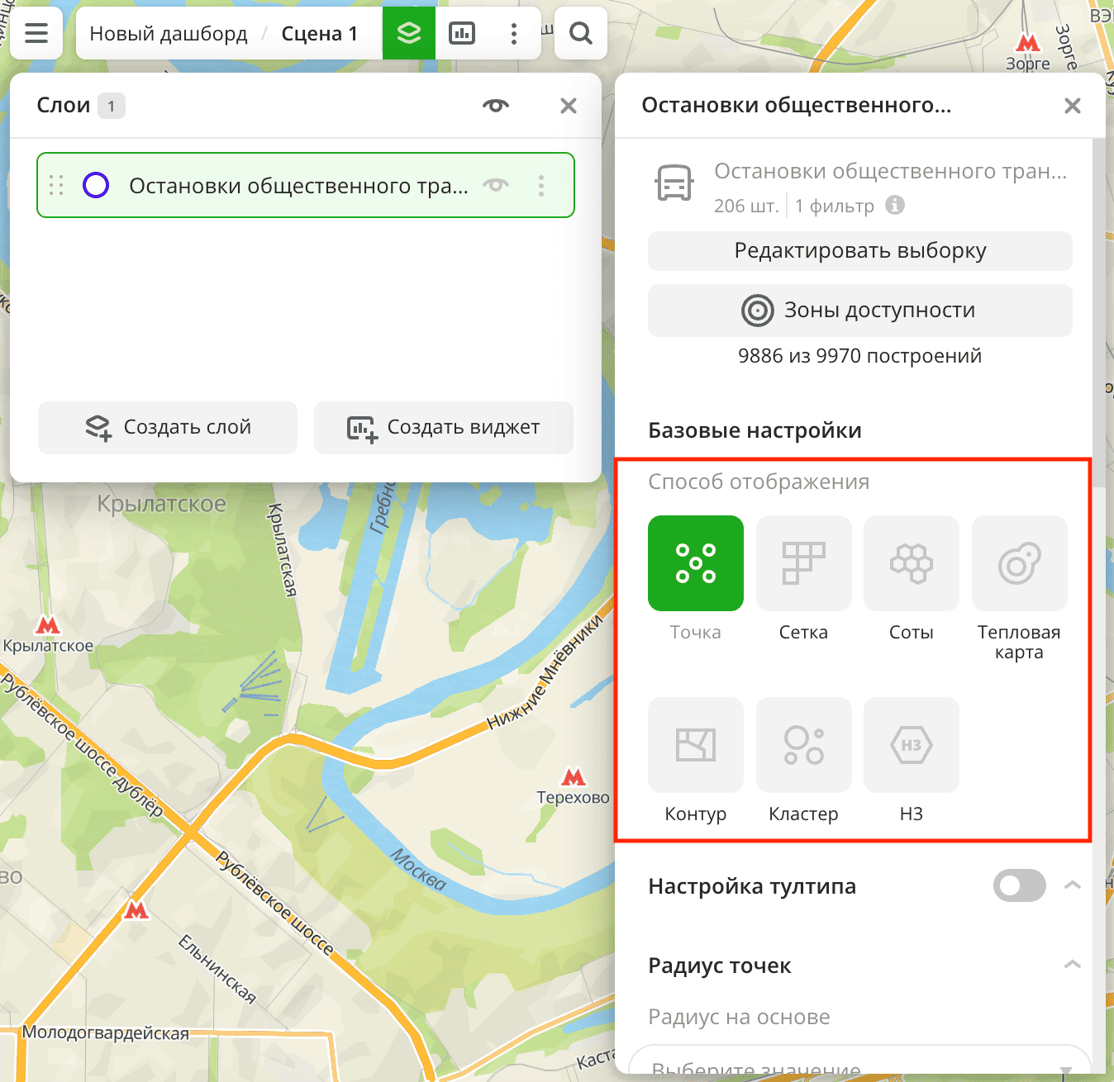Toggle the Настройка тултипа switch

coord(1019,886)
